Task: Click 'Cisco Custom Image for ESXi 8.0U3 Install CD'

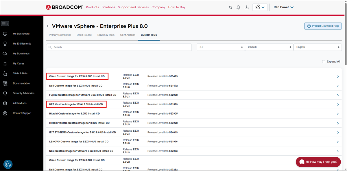Action: pos(77,76)
